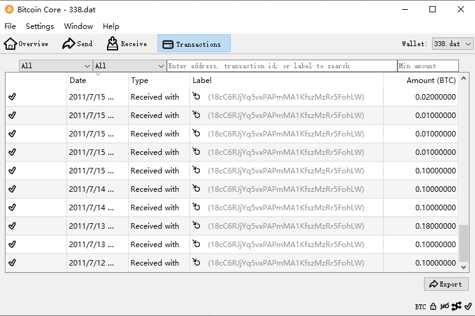This screenshot has height=316, width=475.
Task: Click the crossed-out HD wallet icon
Action: point(444,306)
